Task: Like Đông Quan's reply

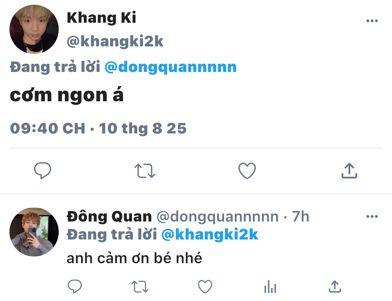Action: point(205,287)
